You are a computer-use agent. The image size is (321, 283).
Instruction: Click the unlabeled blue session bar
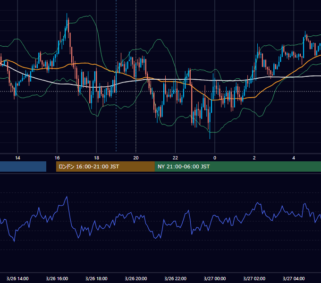tap(23, 166)
